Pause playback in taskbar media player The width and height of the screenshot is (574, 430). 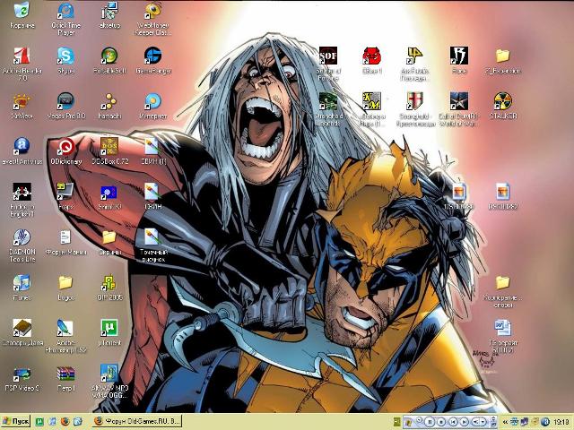430,422
